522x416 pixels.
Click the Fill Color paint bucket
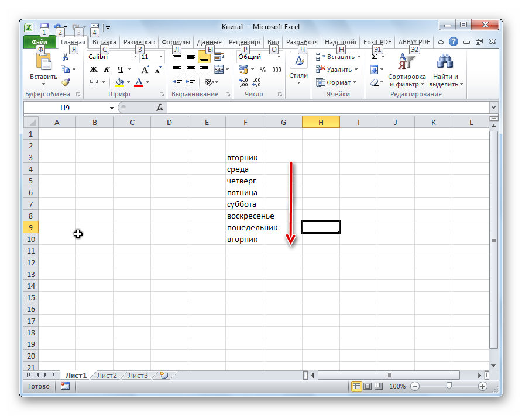[120, 82]
